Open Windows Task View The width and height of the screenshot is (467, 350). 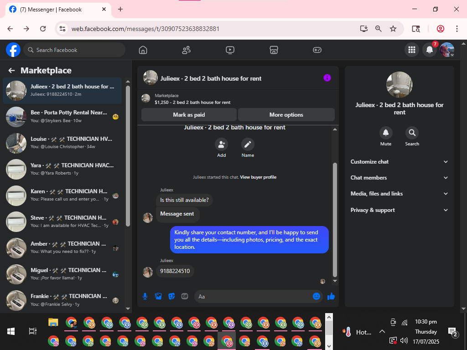(x=32, y=331)
